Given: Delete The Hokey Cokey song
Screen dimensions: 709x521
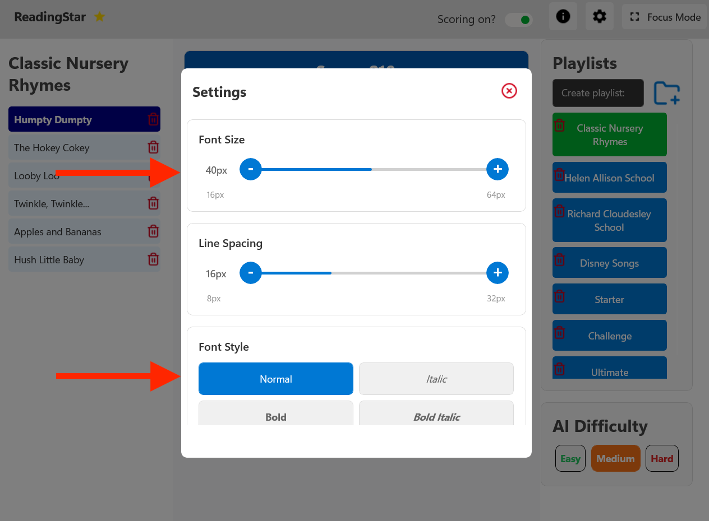Looking at the screenshot, I should 153,147.
